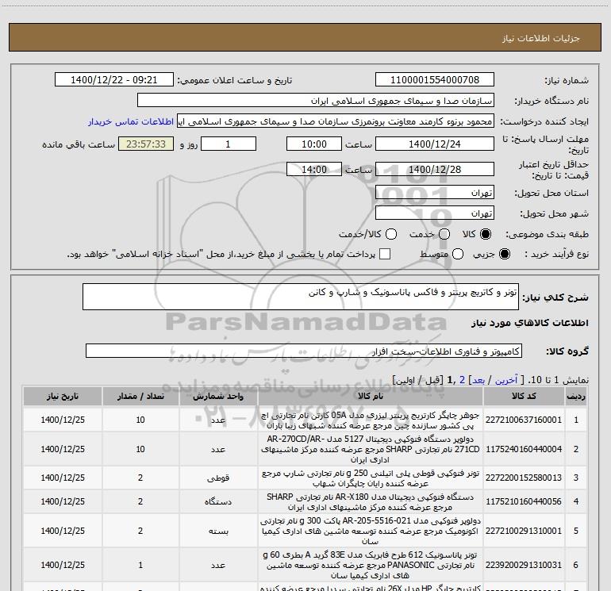
Task: Open the آخرین (last) page link
Action: pyautogui.click(x=505, y=380)
